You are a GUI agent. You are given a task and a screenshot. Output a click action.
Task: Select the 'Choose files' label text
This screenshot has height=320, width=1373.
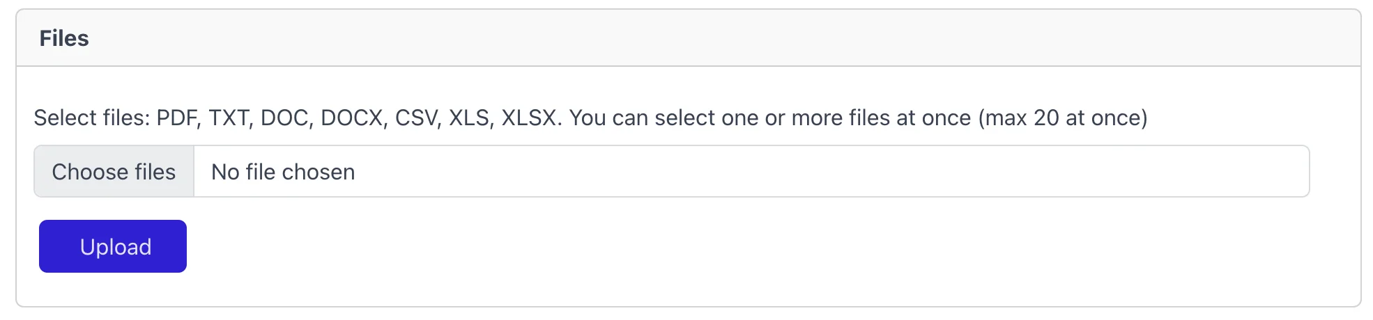click(x=114, y=172)
